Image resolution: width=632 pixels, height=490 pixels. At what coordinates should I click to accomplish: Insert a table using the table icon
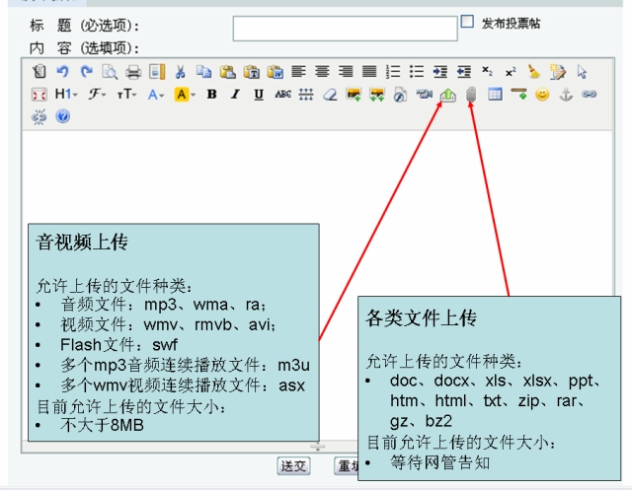(x=495, y=95)
